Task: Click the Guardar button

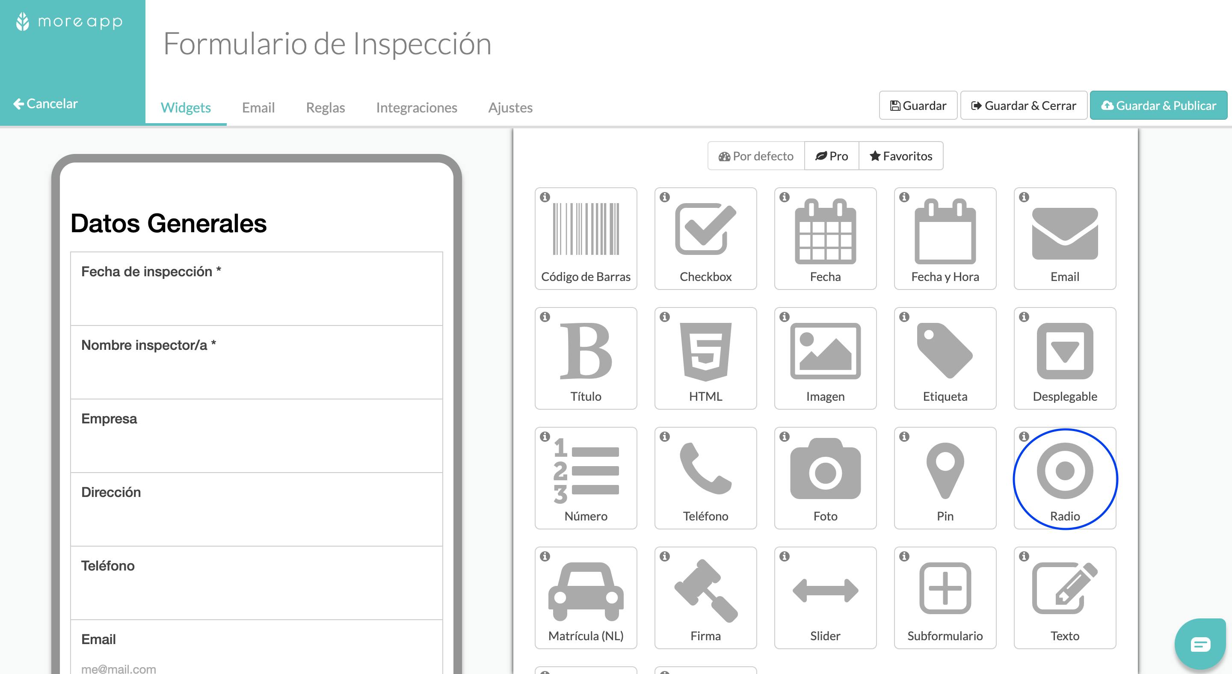Action: click(x=918, y=105)
